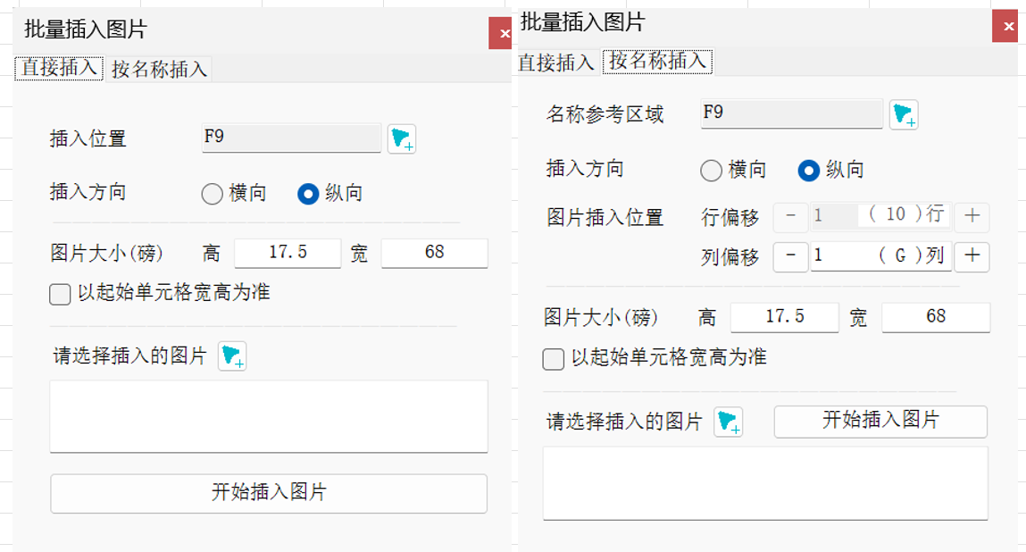The width and height of the screenshot is (1026, 552).
Task: Close the right 批量插入图片 dialog
Action: pos(1006,26)
